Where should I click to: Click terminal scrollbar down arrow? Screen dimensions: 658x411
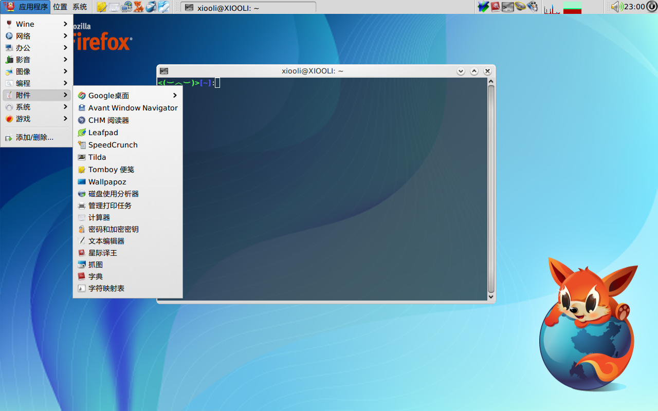pyautogui.click(x=491, y=297)
